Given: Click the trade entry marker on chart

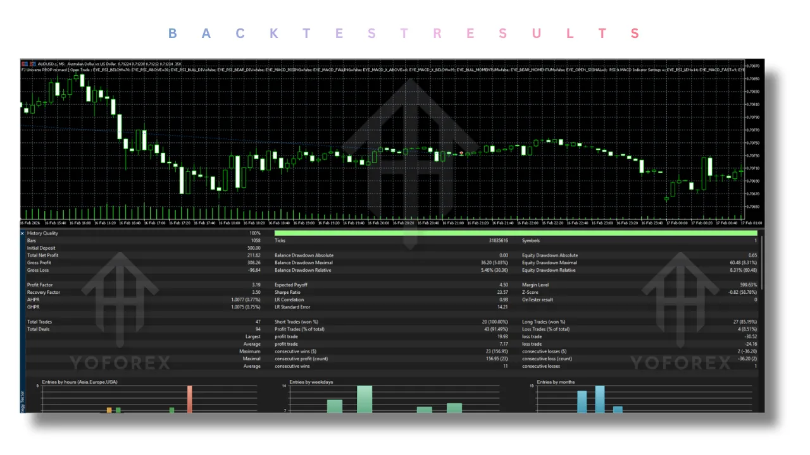Looking at the screenshot, I should (461, 153).
